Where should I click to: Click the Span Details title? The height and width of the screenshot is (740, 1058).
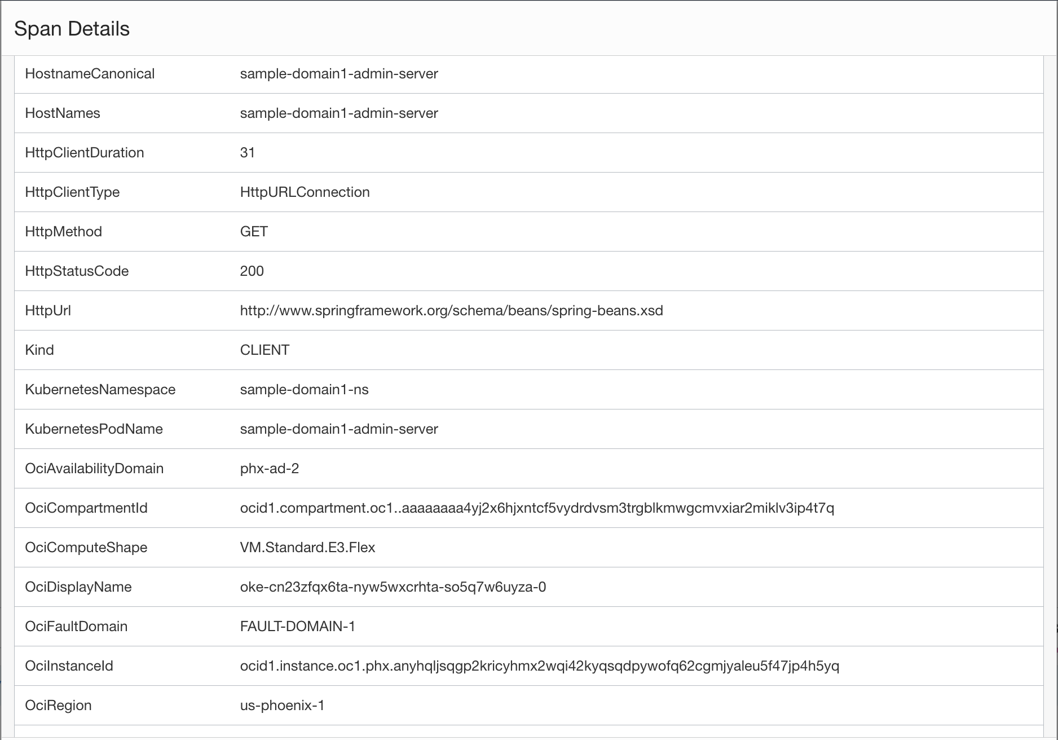click(x=72, y=29)
